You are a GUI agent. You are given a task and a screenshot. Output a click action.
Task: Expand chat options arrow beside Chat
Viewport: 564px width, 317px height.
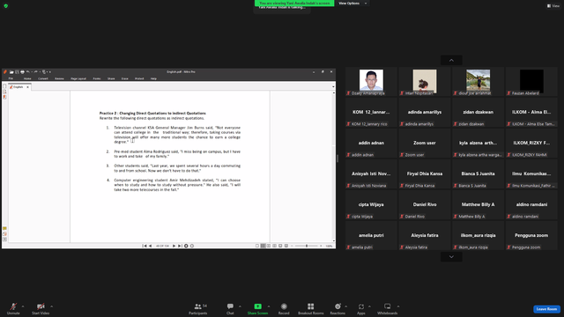coord(240,306)
